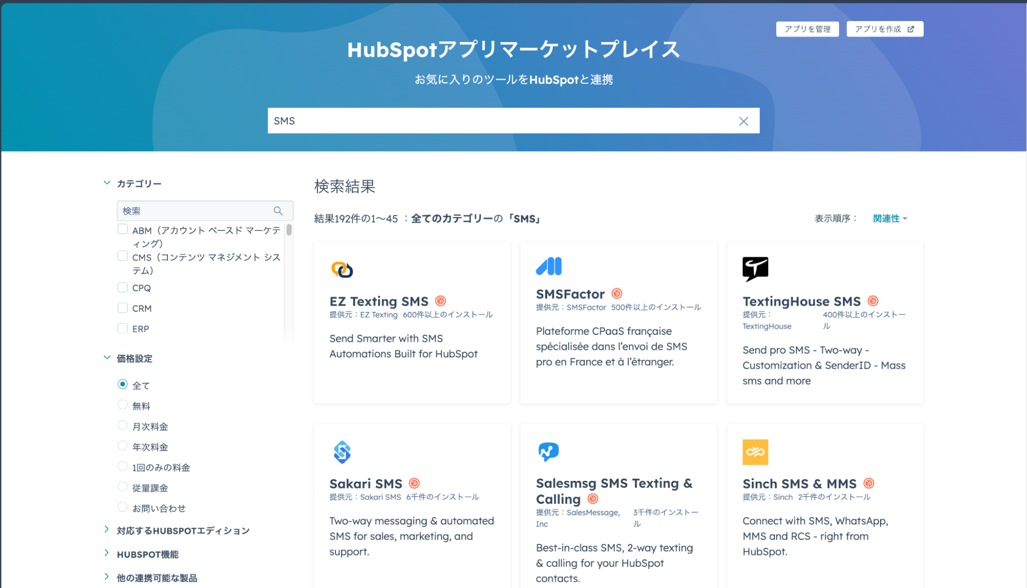Click the category search magnifier icon
The width and height of the screenshot is (1027, 588).
tap(278, 211)
